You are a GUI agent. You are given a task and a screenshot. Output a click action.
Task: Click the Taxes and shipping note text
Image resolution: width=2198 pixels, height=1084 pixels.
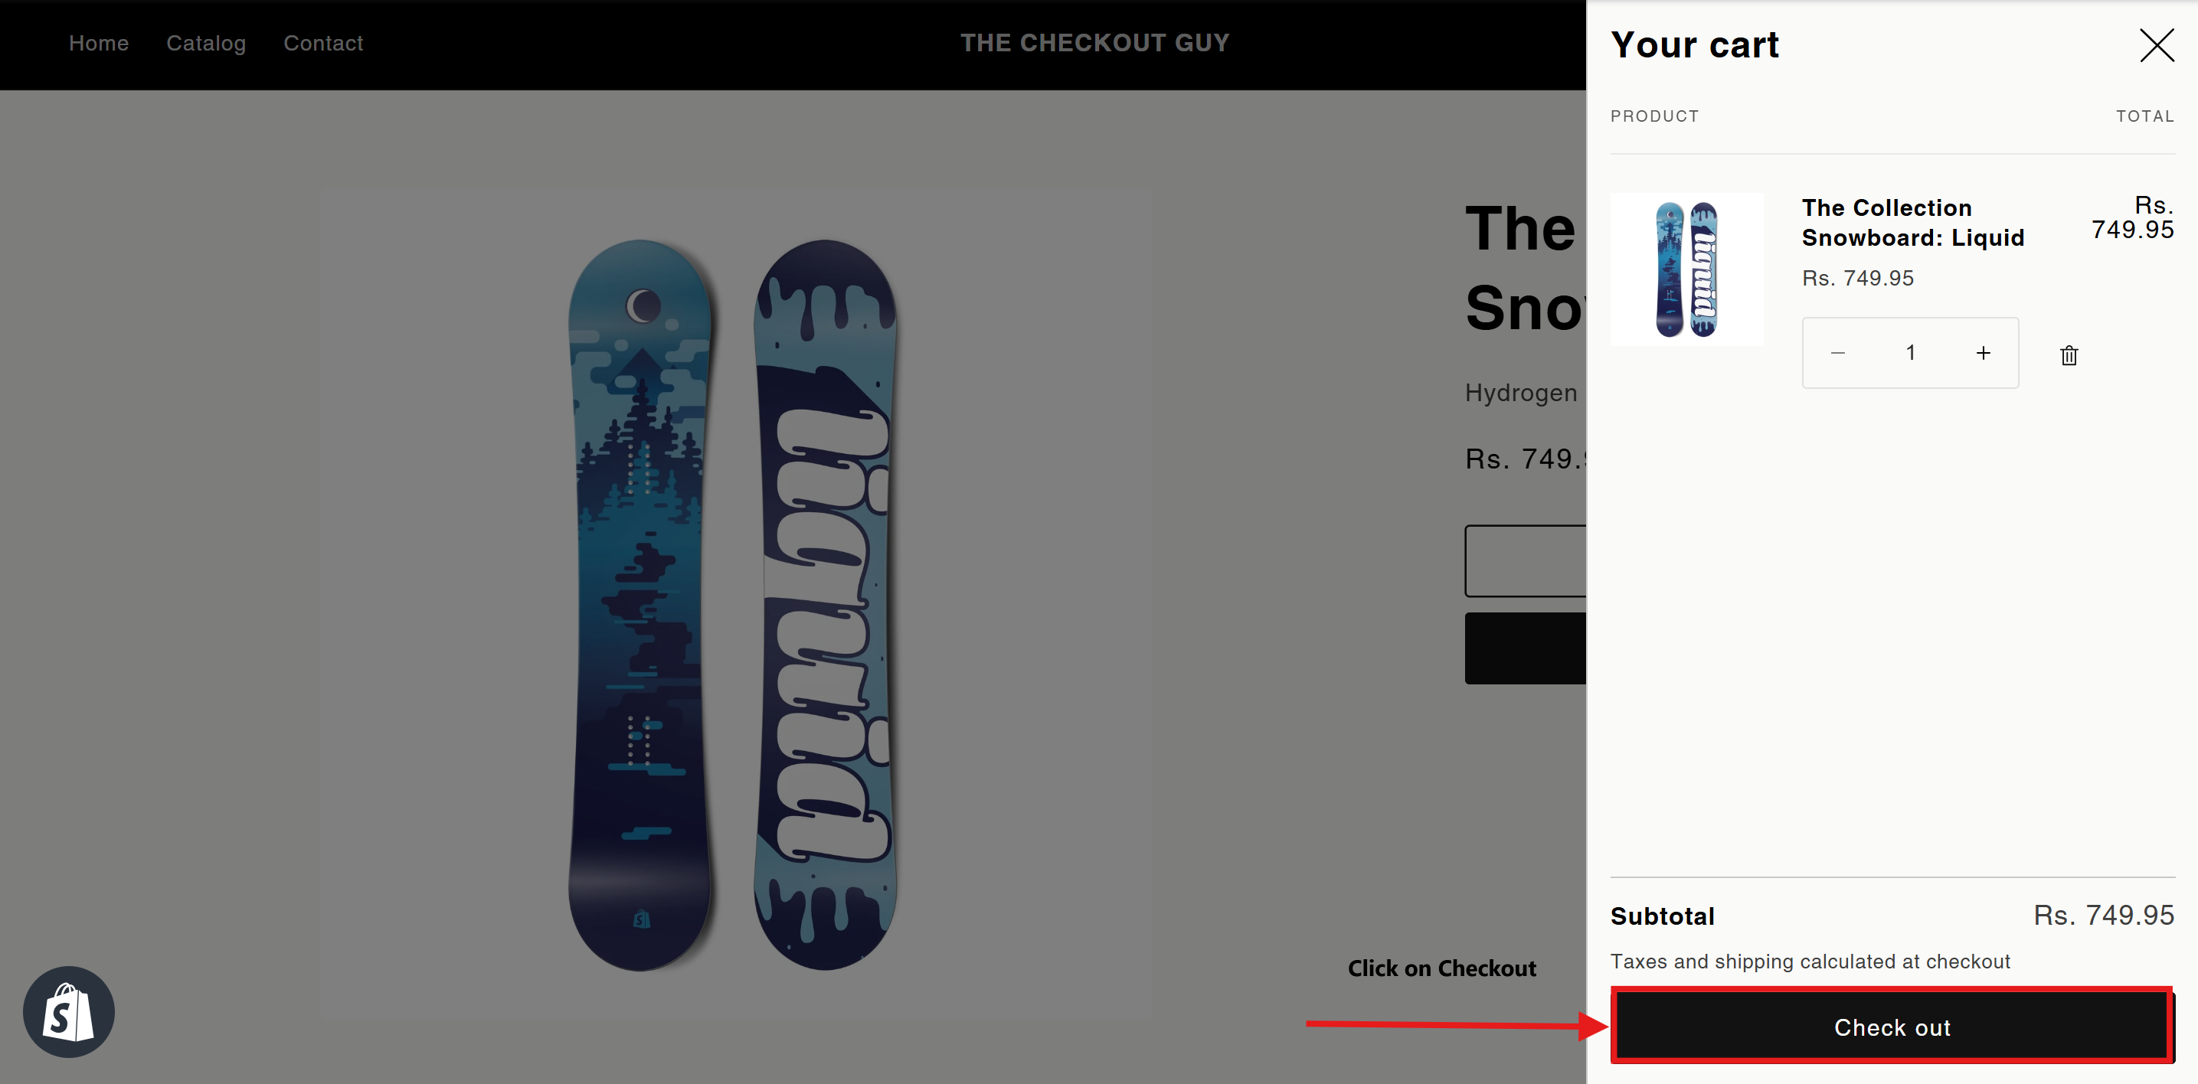(x=1810, y=962)
